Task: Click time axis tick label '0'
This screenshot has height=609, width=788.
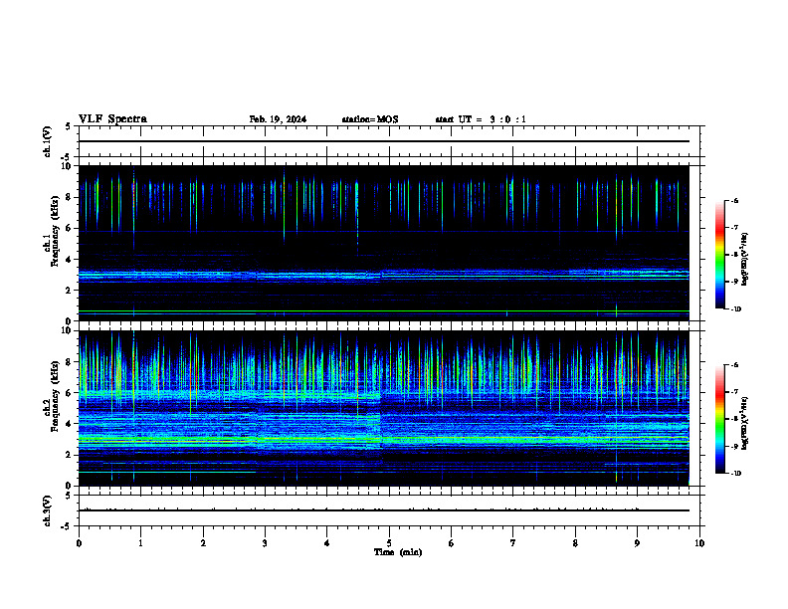Action: pos(79,543)
